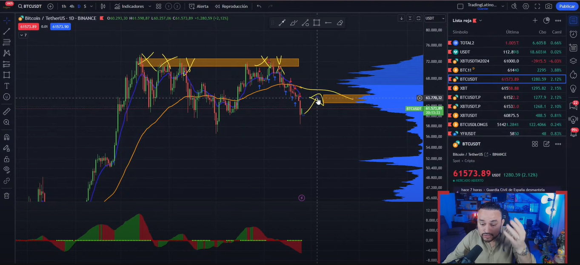Open watchlist more options menu
580x265 pixels.
[x=558, y=20]
